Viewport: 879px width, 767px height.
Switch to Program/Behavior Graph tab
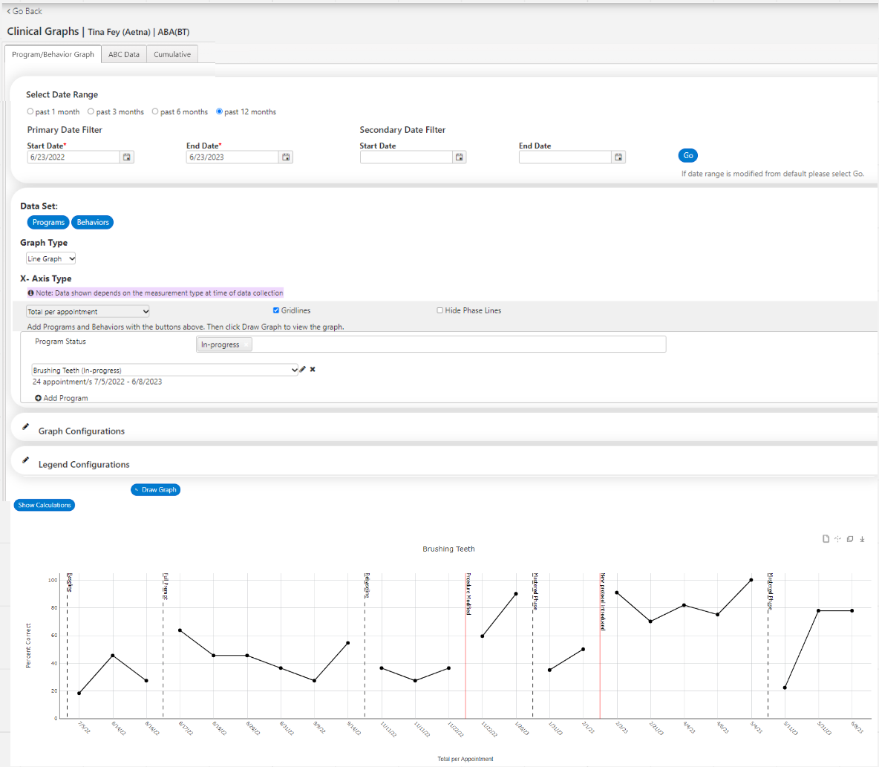pyautogui.click(x=53, y=54)
